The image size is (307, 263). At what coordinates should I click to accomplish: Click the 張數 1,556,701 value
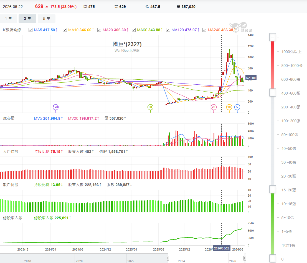tap(113, 152)
